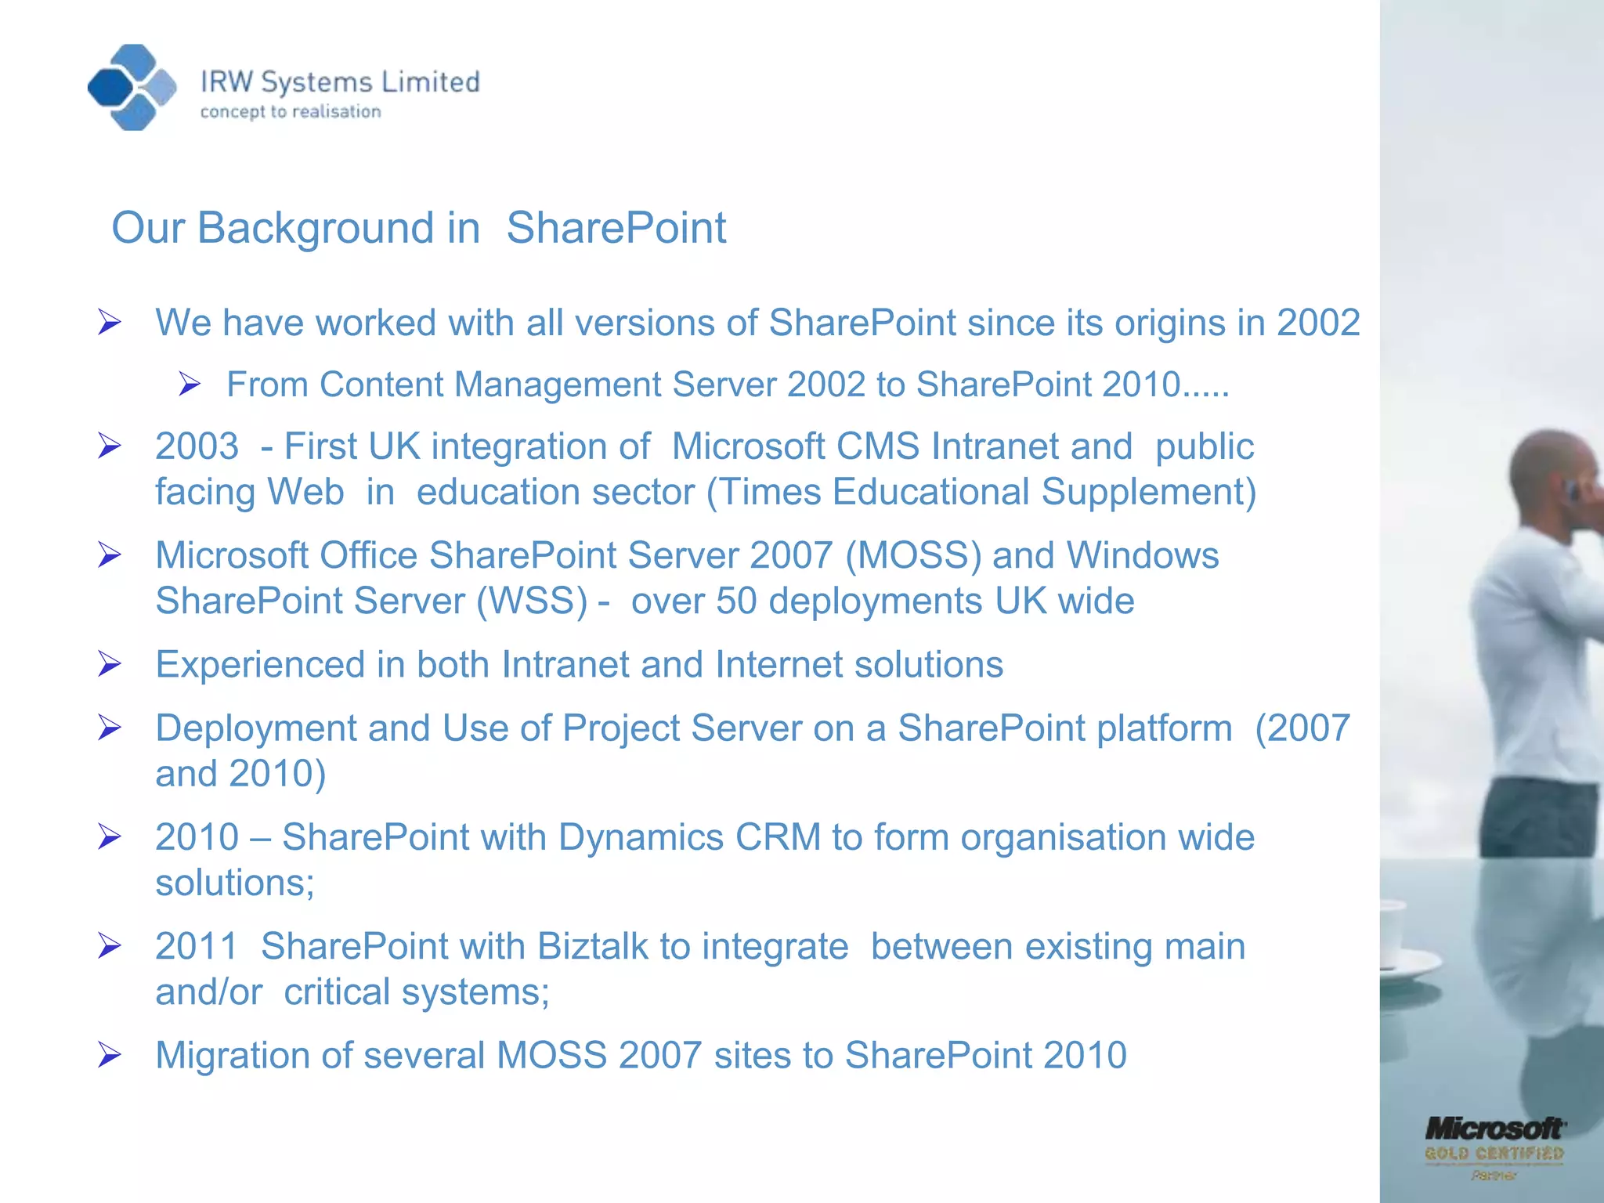This screenshot has height=1203, width=1604.
Task: Click the 'over 50 deployments UK wide' text
Action: [882, 601]
